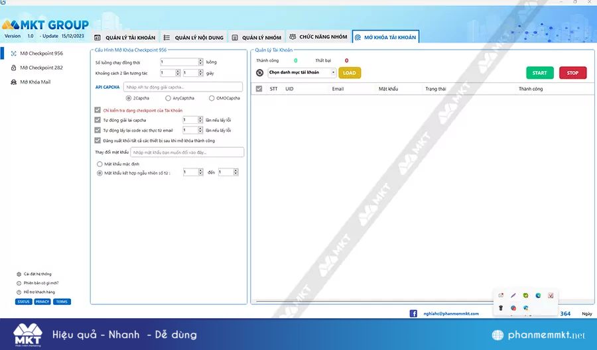Uncheck Đăng xuất khỏi tất cả các thiết bị

click(x=98, y=141)
